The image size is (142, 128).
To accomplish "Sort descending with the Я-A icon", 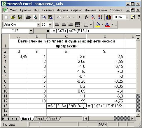I will click(x=100, y=17).
